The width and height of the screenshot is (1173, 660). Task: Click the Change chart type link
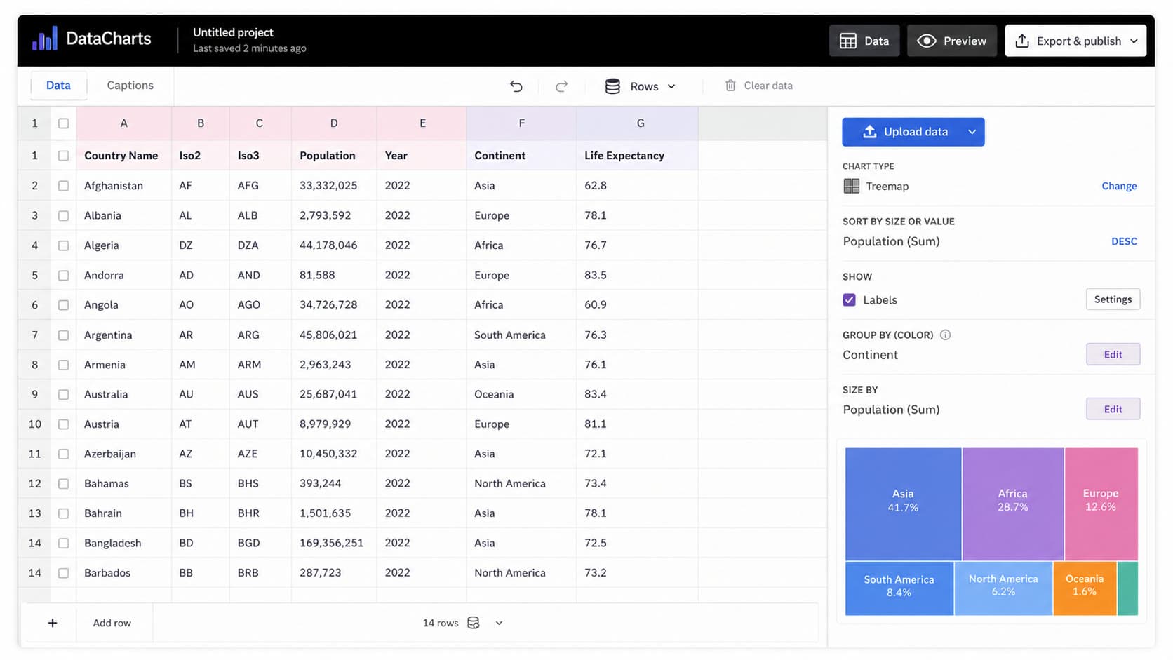1119,186
